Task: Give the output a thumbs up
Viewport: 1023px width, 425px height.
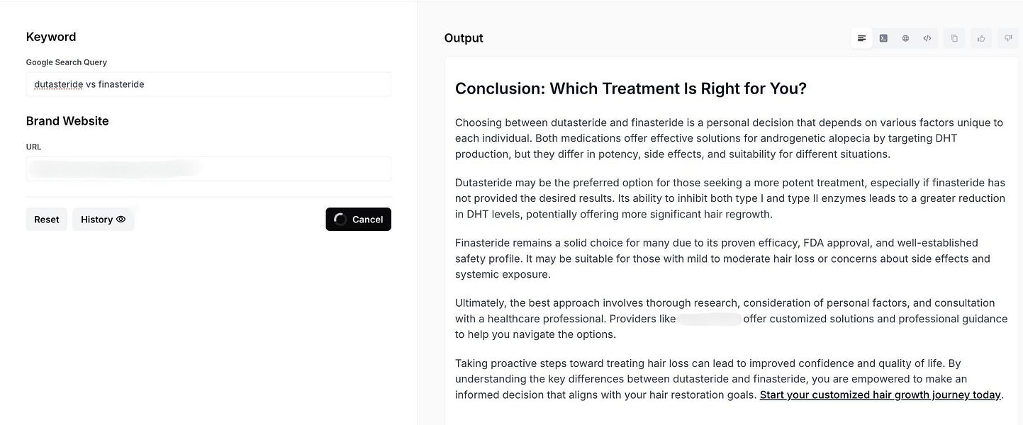Action: click(x=981, y=38)
